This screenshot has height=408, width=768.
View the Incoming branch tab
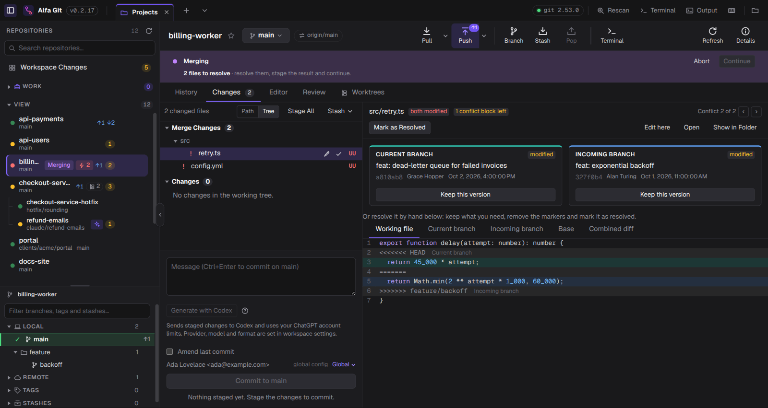pos(516,229)
